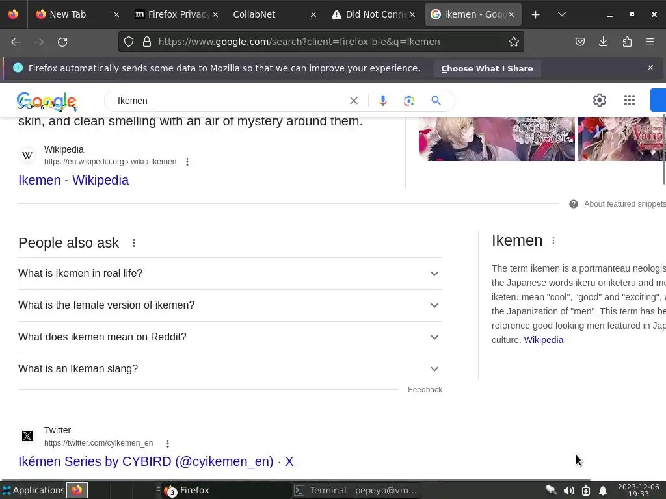The width and height of the screenshot is (666, 499).
Task: Expand the female version of ikemen question
Action: [230, 305]
